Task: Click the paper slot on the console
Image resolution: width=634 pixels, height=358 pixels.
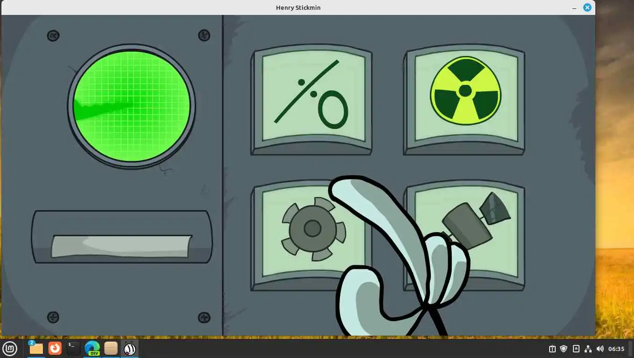Action: pyautogui.click(x=122, y=237)
